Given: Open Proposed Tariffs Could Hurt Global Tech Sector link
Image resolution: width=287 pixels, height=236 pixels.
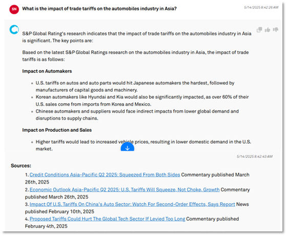Looking at the screenshot, I should tap(107, 219).
